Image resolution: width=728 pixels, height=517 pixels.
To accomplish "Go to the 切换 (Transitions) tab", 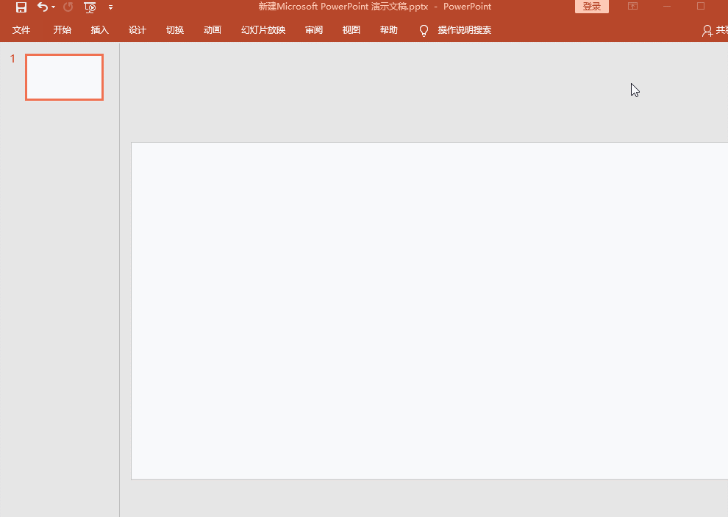I will pyautogui.click(x=175, y=30).
